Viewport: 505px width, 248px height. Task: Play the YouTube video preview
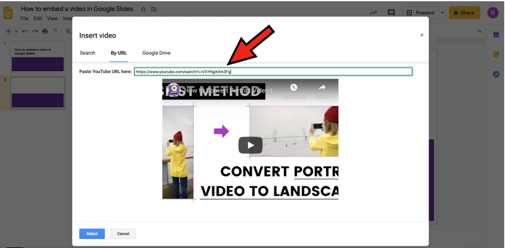coord(250,145)
